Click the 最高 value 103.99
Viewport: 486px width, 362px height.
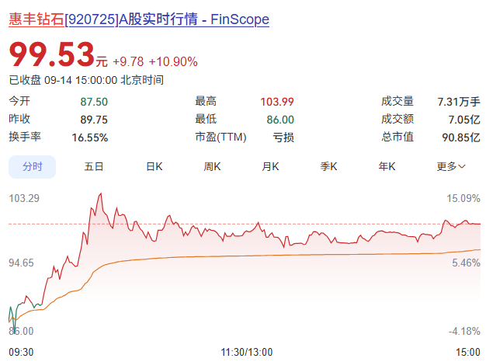coord(277,102)
